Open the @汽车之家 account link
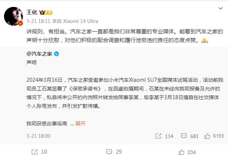The height and width of the screenshot is (158, 228). tap(39, 54)
